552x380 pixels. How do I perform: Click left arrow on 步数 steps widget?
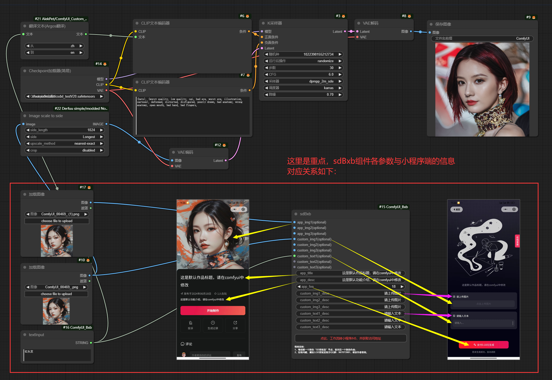pyautogui.click(x=266, y=68)
